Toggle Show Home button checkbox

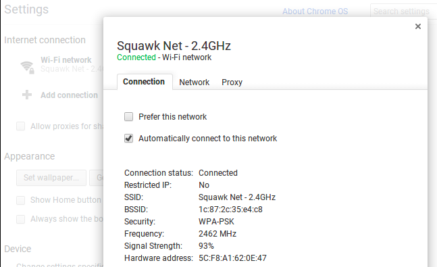(21, 200)
